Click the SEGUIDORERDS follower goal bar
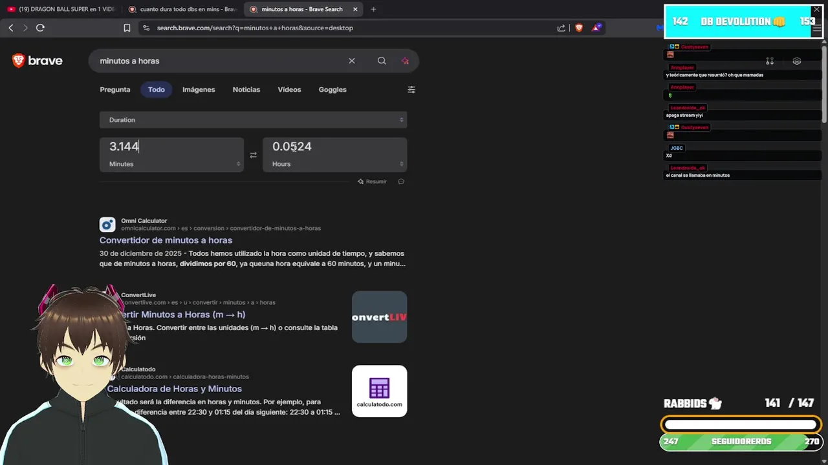Viewport: 828px width, 465px height. click(741, 442)
